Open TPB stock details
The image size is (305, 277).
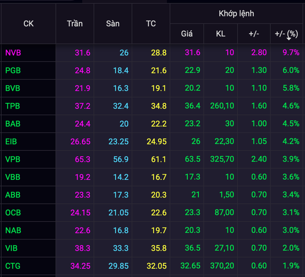coord(13,106)
